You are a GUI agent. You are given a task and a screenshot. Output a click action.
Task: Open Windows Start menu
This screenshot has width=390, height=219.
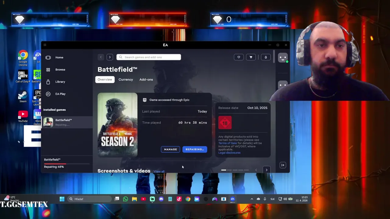[x=62, y=199]
